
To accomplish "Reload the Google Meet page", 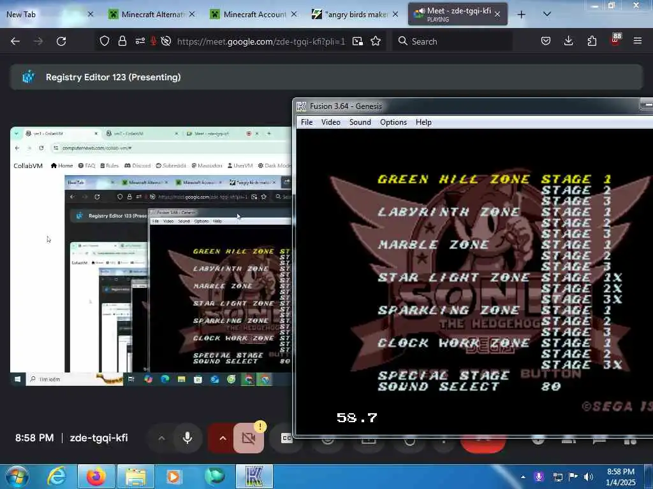I will click(x=61, y=41).
